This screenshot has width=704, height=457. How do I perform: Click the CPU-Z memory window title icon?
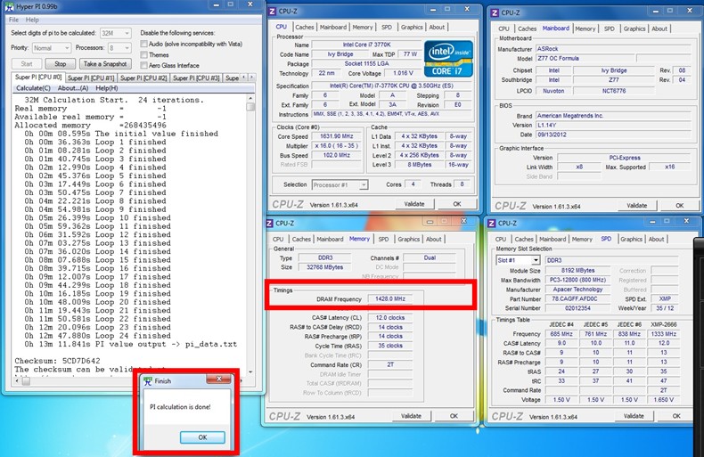[269, 223]
